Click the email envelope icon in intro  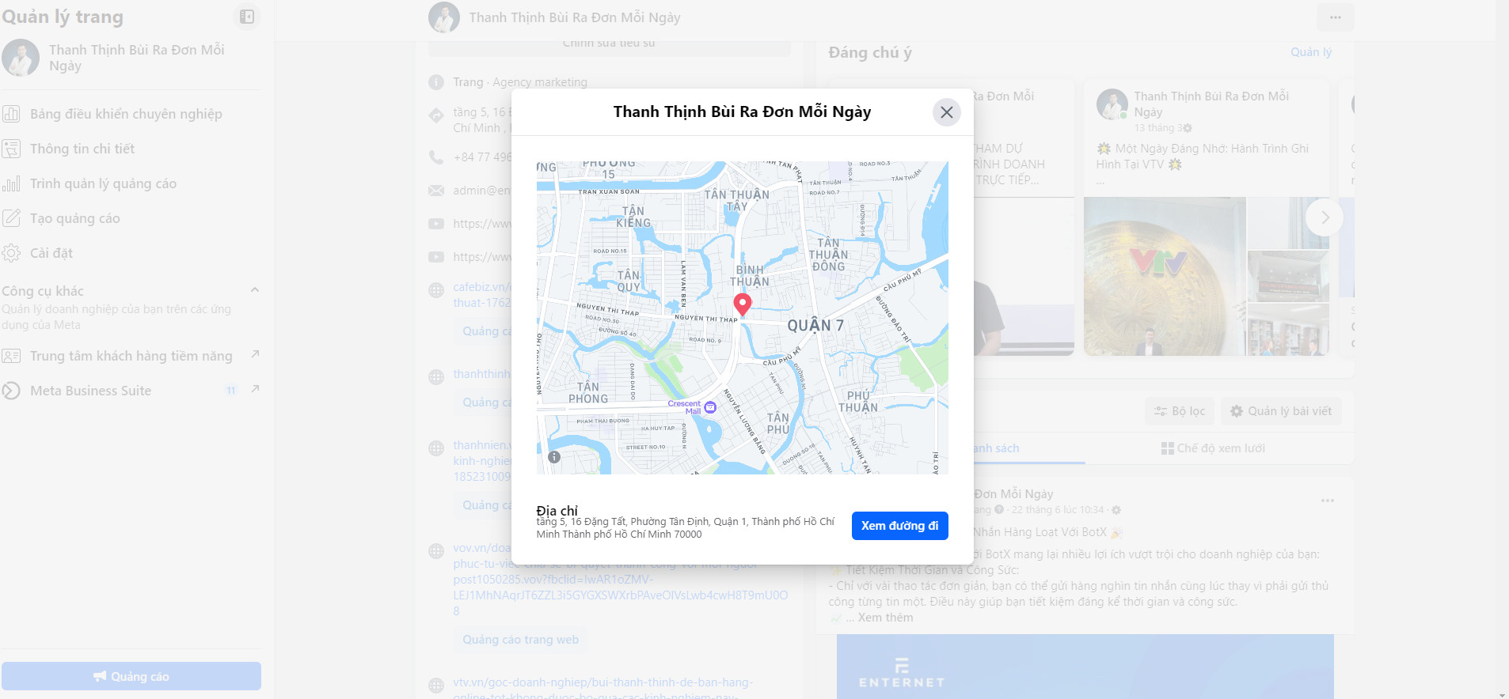435,191
